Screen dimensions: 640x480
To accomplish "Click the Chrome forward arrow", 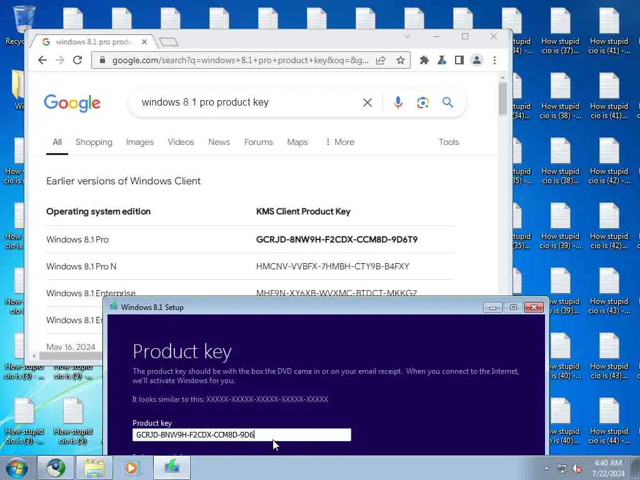I will pyautogui.click(x=60, y=61).
